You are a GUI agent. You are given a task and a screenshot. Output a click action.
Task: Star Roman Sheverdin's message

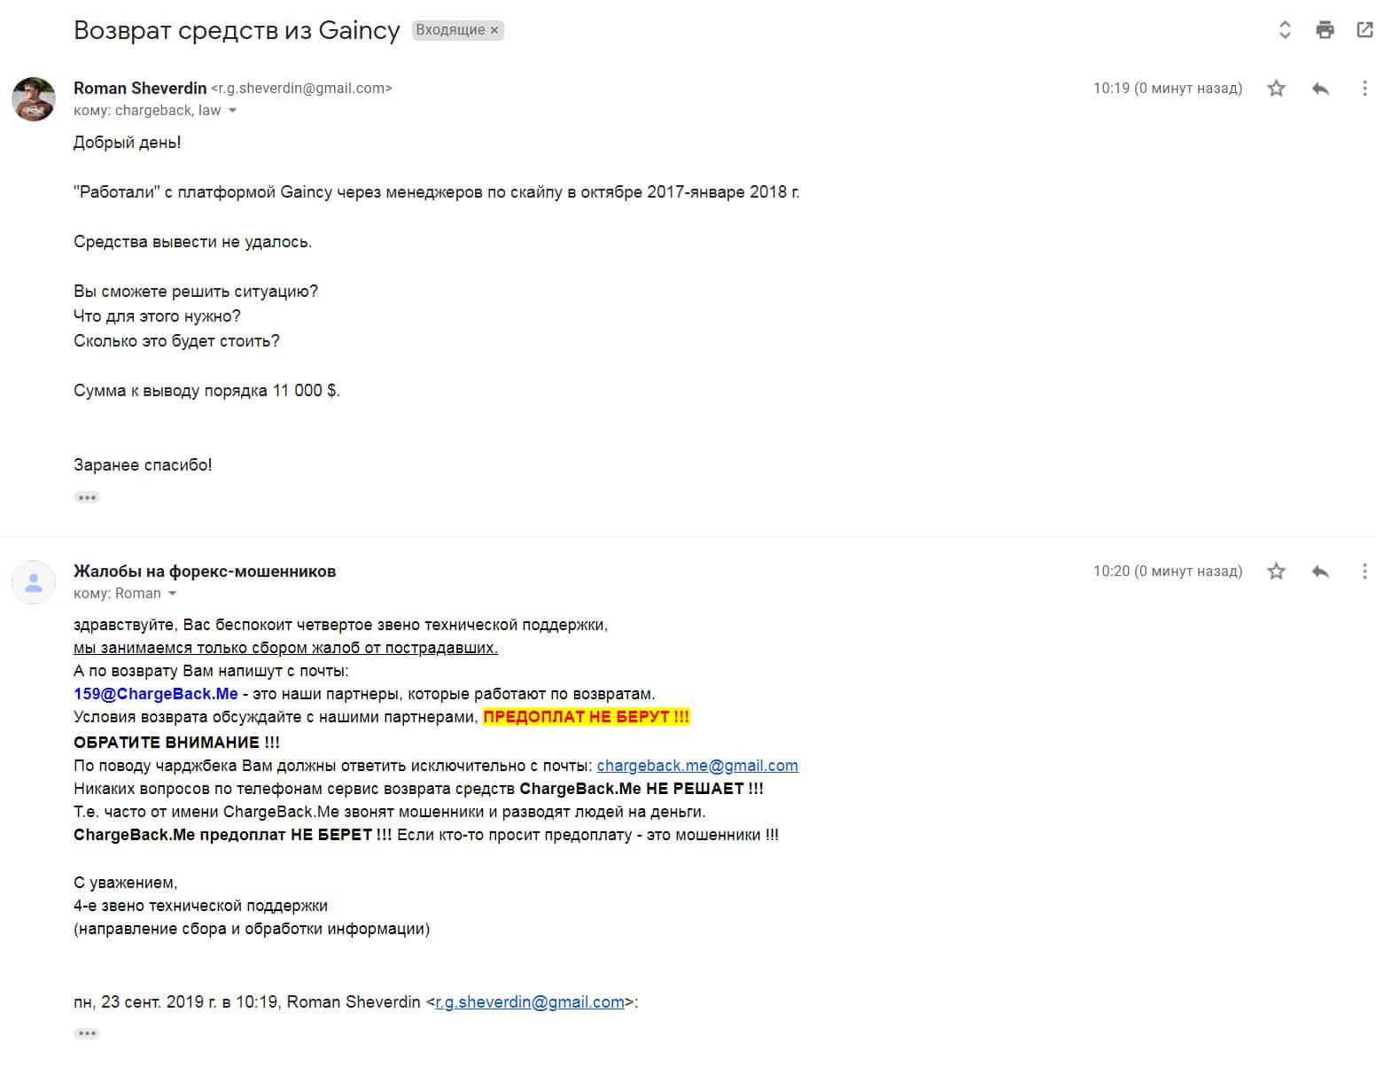(1276, 89)
